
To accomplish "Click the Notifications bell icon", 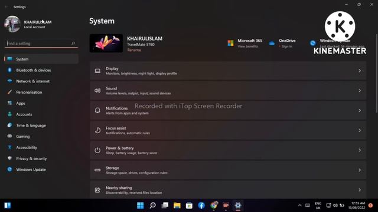I will (97, 110).
